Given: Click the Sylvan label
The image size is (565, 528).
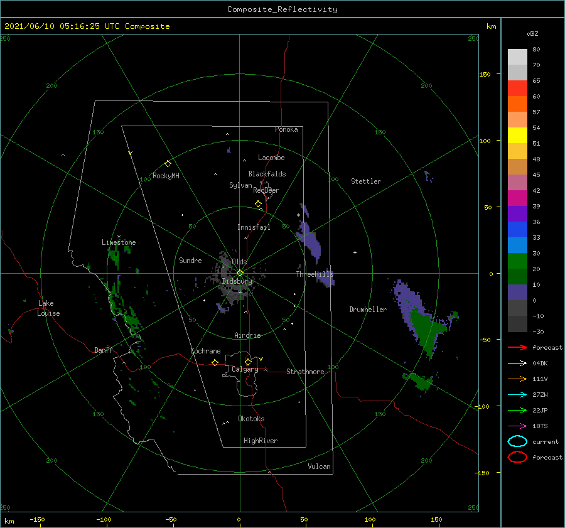Looking at the screenshot, I should pos(240,185).
